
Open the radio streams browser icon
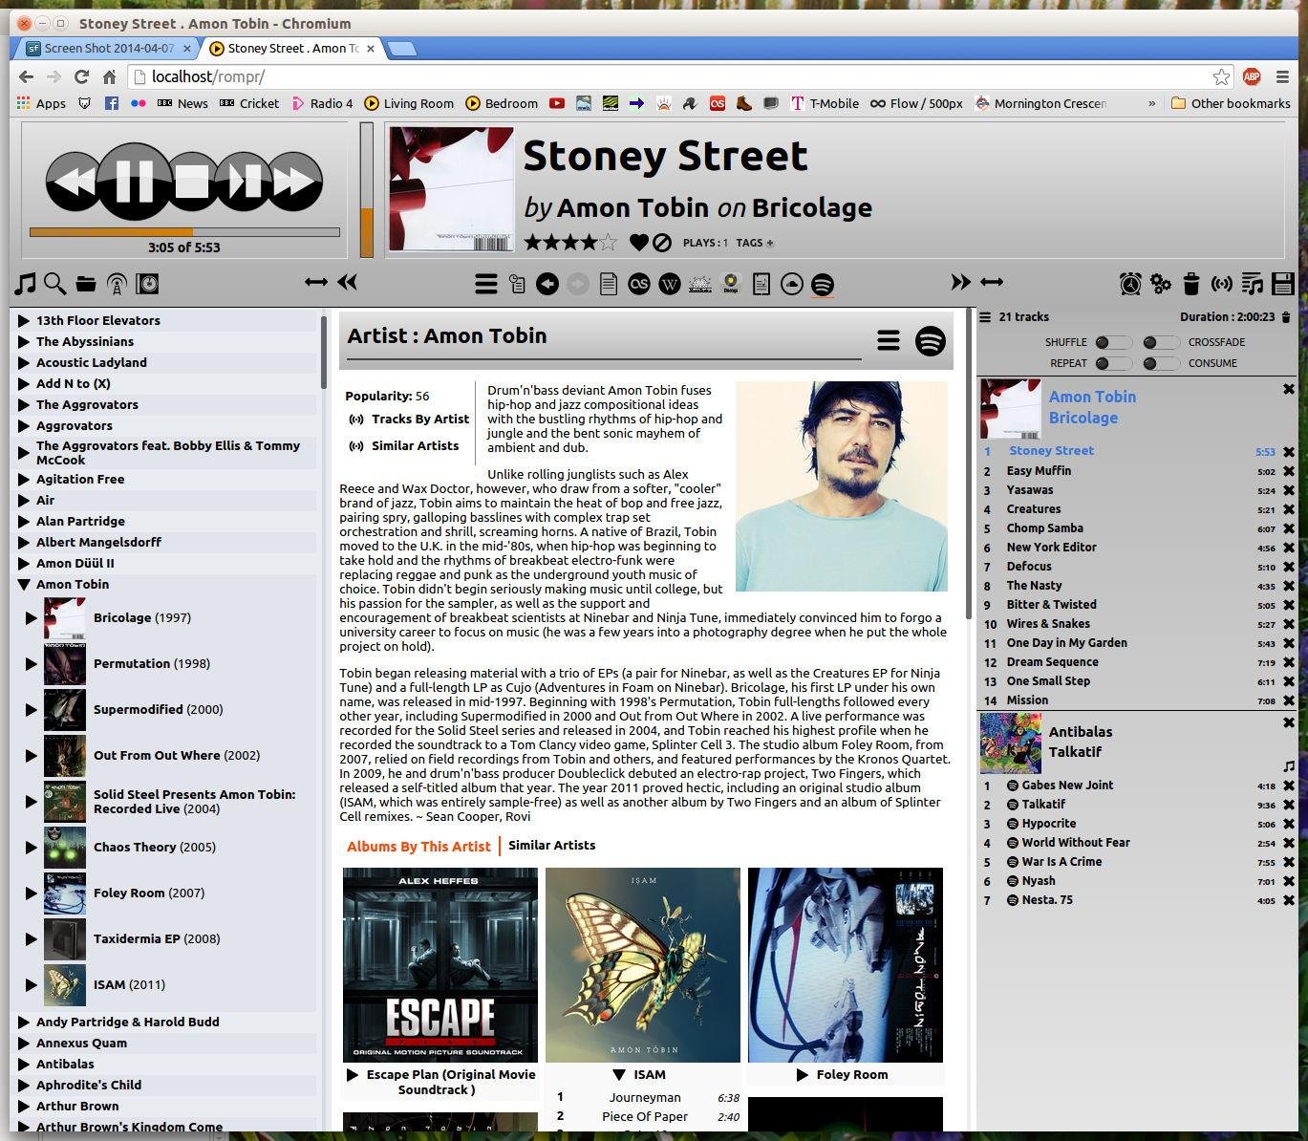(117, 284)
